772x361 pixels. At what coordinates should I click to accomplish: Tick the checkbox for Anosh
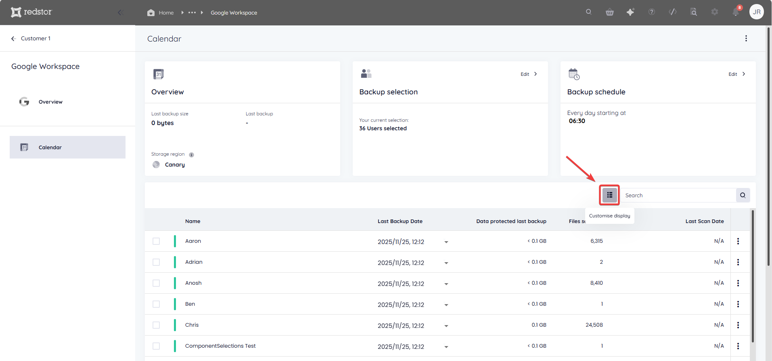tap(156, 283)
